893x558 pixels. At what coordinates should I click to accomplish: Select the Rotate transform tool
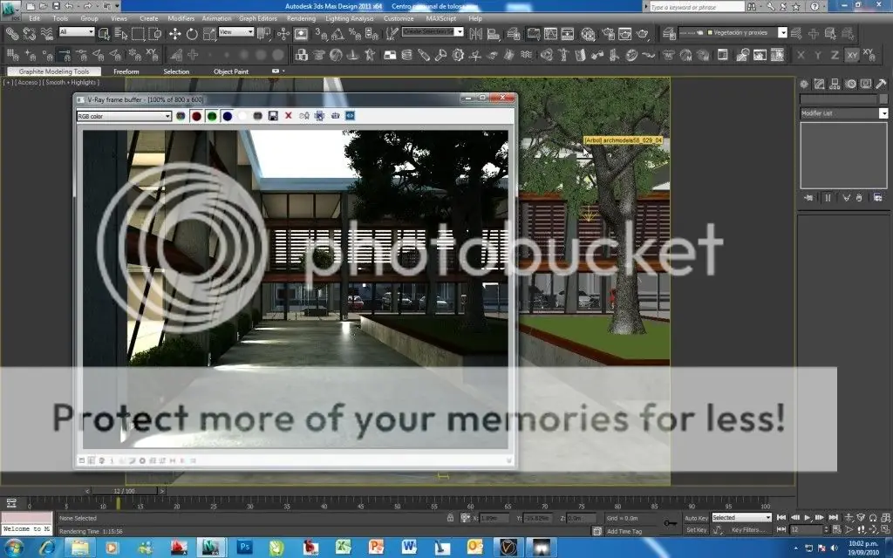pyautogui.click(x=191, y=33)
